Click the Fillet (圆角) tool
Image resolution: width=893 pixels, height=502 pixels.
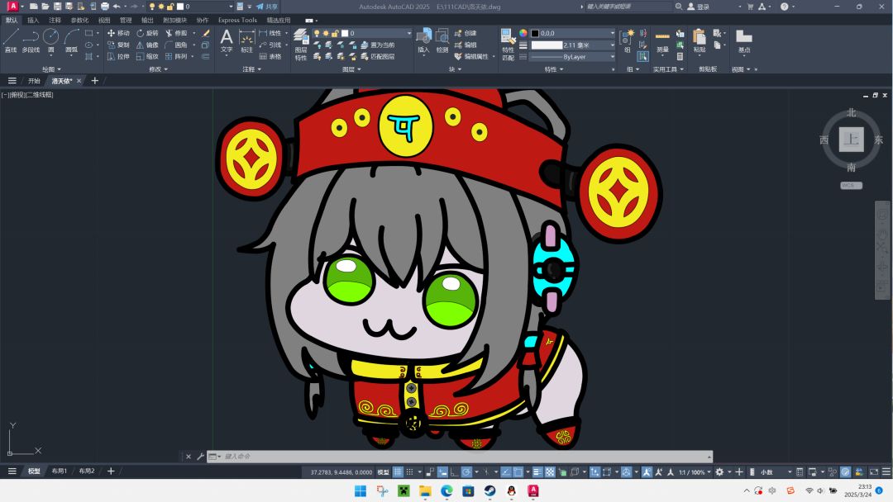click(x=176, y=45)
